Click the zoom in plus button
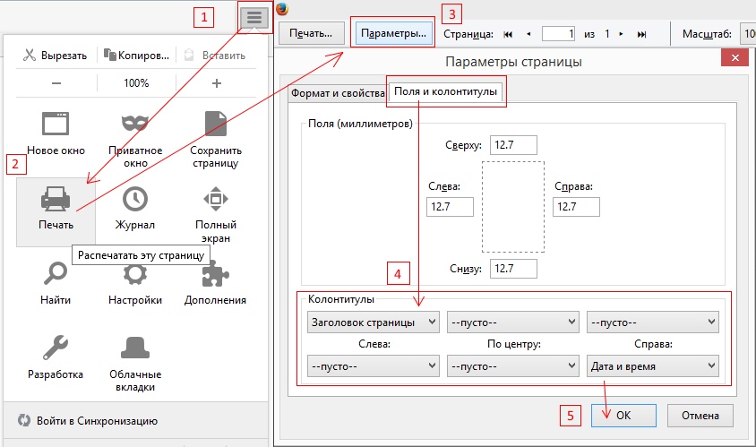756x447 pixels. [x=217, y=83]
